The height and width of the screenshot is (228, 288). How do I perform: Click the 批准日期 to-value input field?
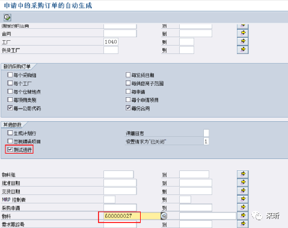pos(195,183)
